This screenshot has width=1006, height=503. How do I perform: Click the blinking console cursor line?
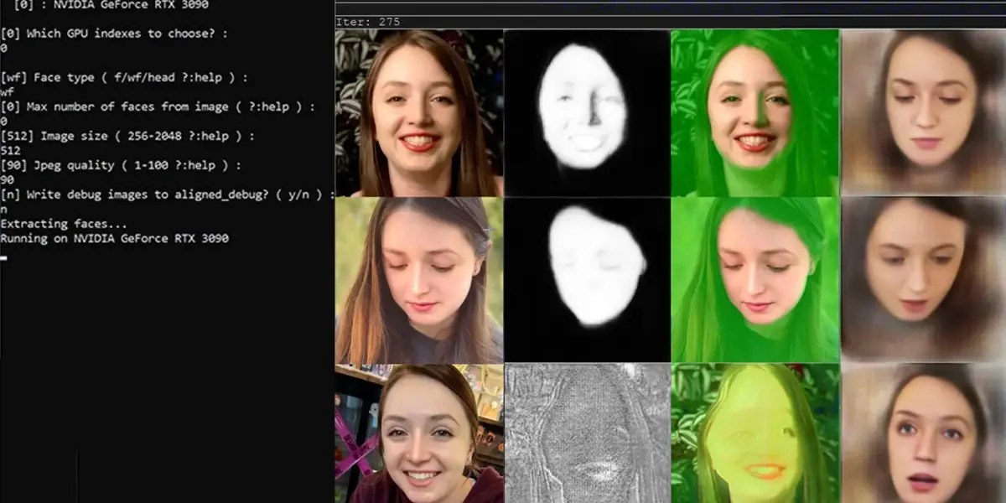pyautogui.click(x=4, y=257)
